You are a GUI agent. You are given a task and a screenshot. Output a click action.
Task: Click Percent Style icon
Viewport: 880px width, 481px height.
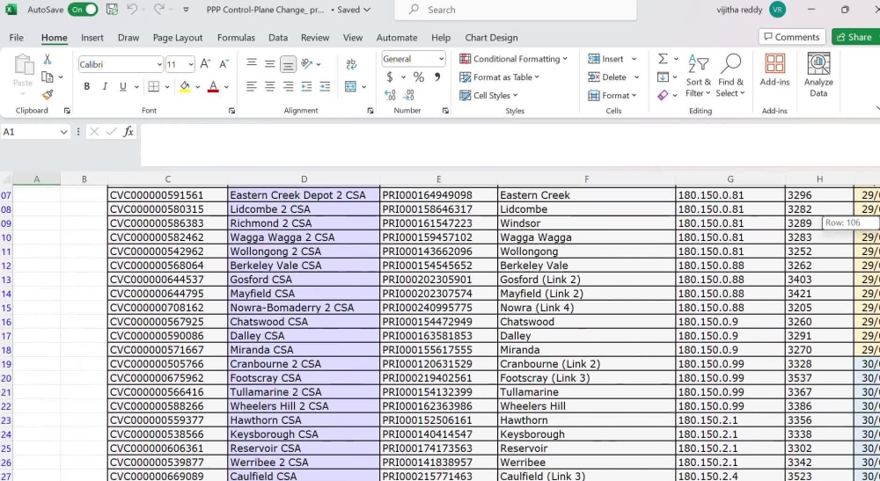pyautogui.click(x=419, y=77)
